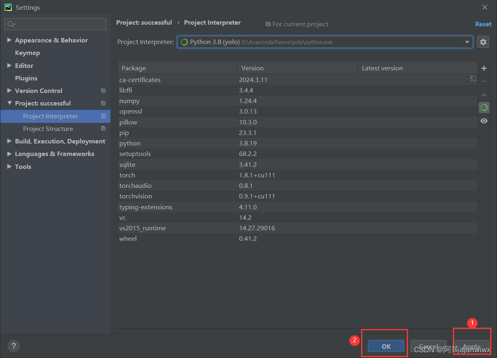Screen dimensions: 497x358
Task: Click the Apply button
Action: click(x=471, y=346)
